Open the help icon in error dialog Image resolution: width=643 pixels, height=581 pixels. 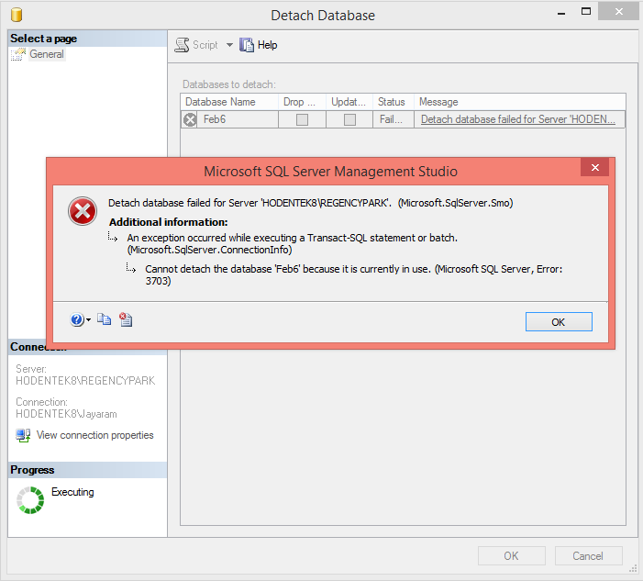(x=77, y=319)
